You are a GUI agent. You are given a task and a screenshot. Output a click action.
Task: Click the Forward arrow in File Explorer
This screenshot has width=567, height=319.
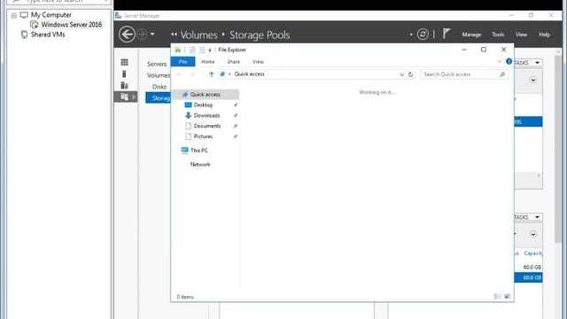192,74
